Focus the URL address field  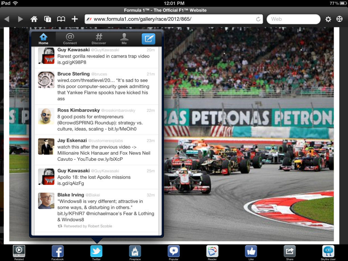[174, 19]
